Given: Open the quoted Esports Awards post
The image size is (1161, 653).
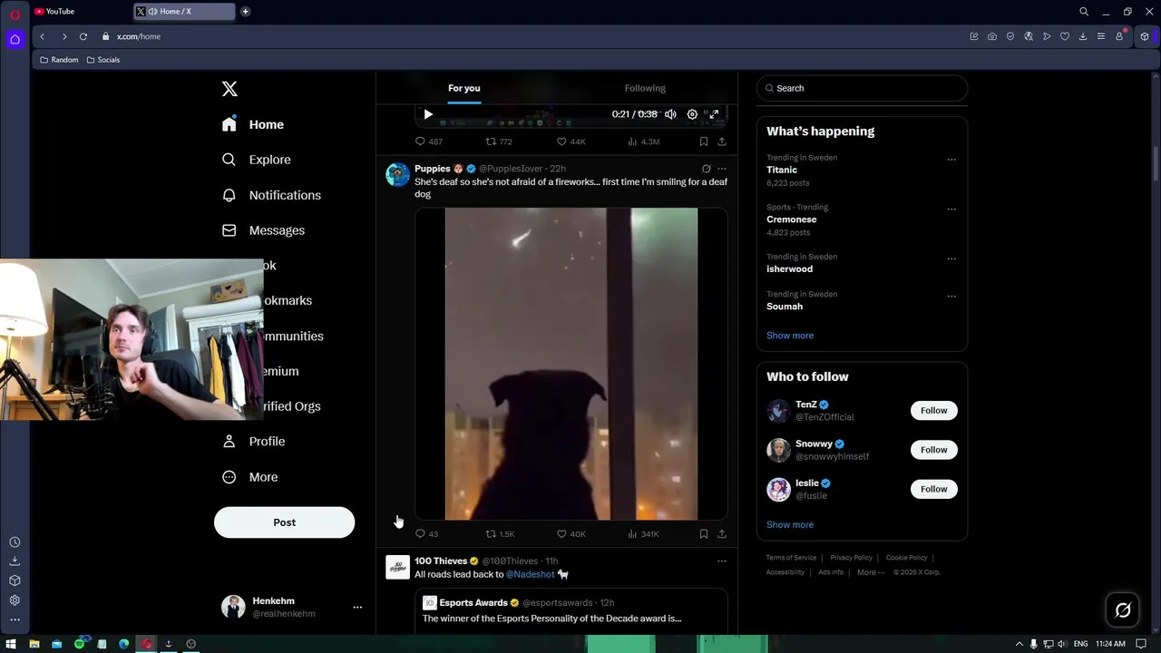Looking at the screenshot, I should pyautogui.click(x=571, y=611).
